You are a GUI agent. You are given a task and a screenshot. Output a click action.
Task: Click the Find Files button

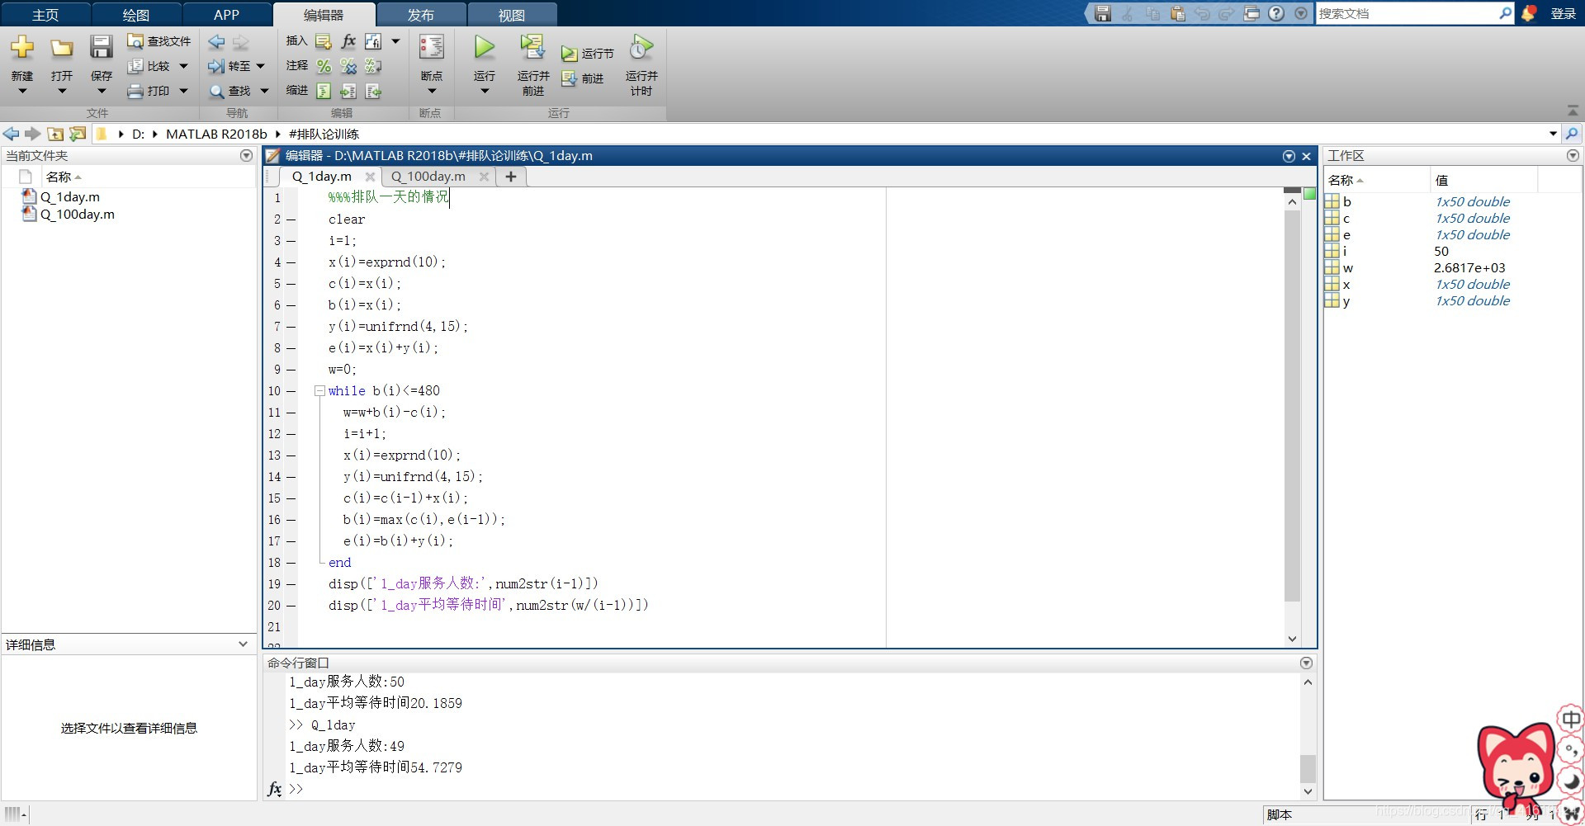tap(159, 41)
